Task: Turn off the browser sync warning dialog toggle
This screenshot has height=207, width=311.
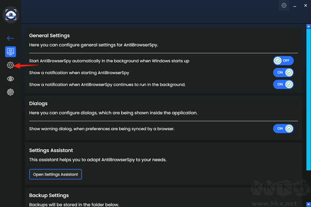Action: (284, 128)
